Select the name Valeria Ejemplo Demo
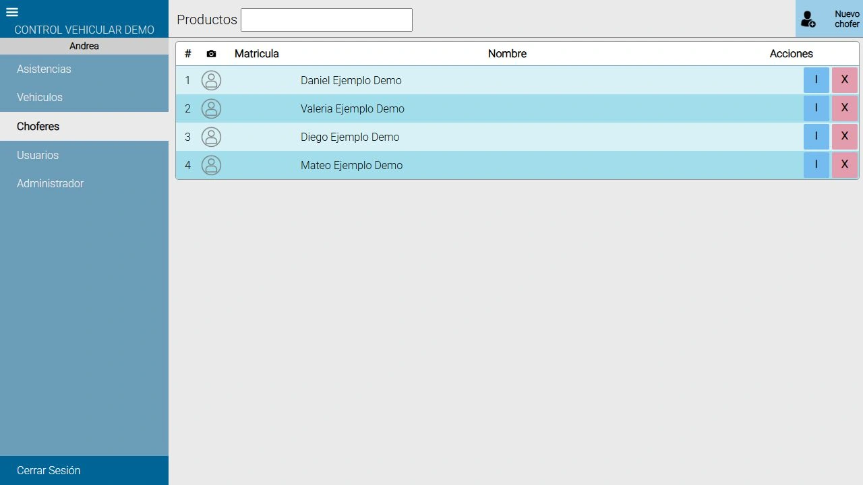Viewport: 863px width, 485px height. pos(353,108)
